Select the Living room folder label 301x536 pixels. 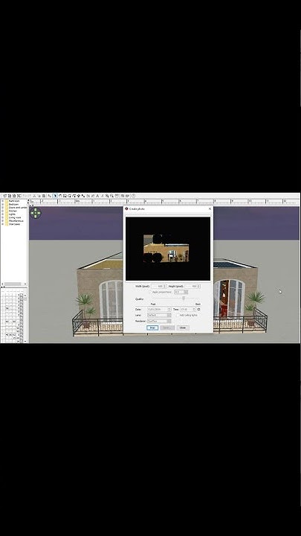(x=15, y=217)
